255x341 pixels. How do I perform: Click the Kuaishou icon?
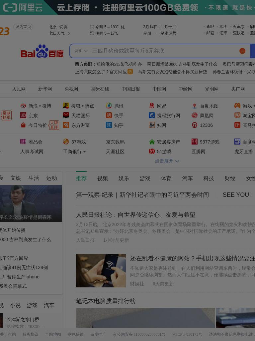(109, 115)
